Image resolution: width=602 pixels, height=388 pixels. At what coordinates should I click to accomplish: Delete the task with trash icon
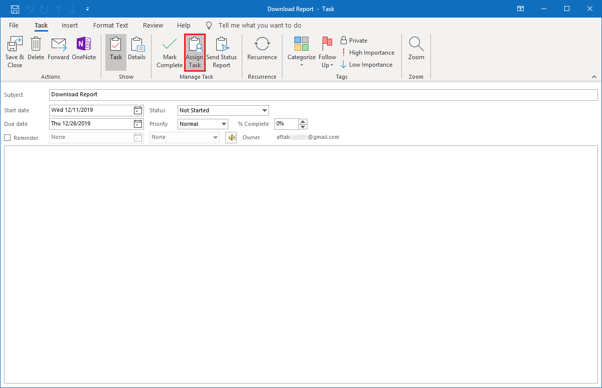point(36,49)
